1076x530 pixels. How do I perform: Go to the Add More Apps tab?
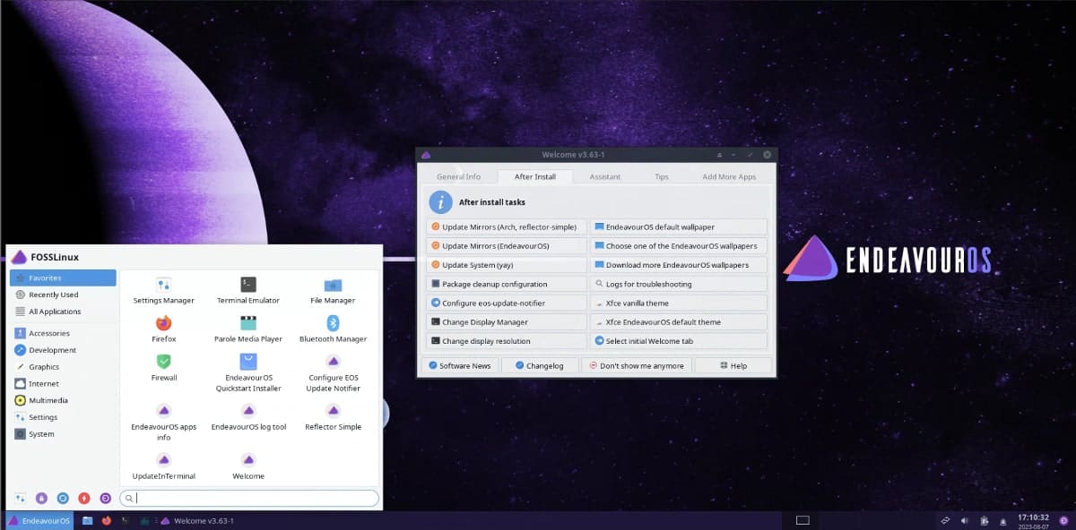tap(729, 176)
